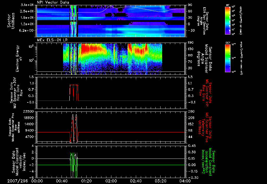The height and width of the screenshot is (184, 267).
Task: Click the 1.2e+01 sector tick value
Action: [x=28, y=24]
